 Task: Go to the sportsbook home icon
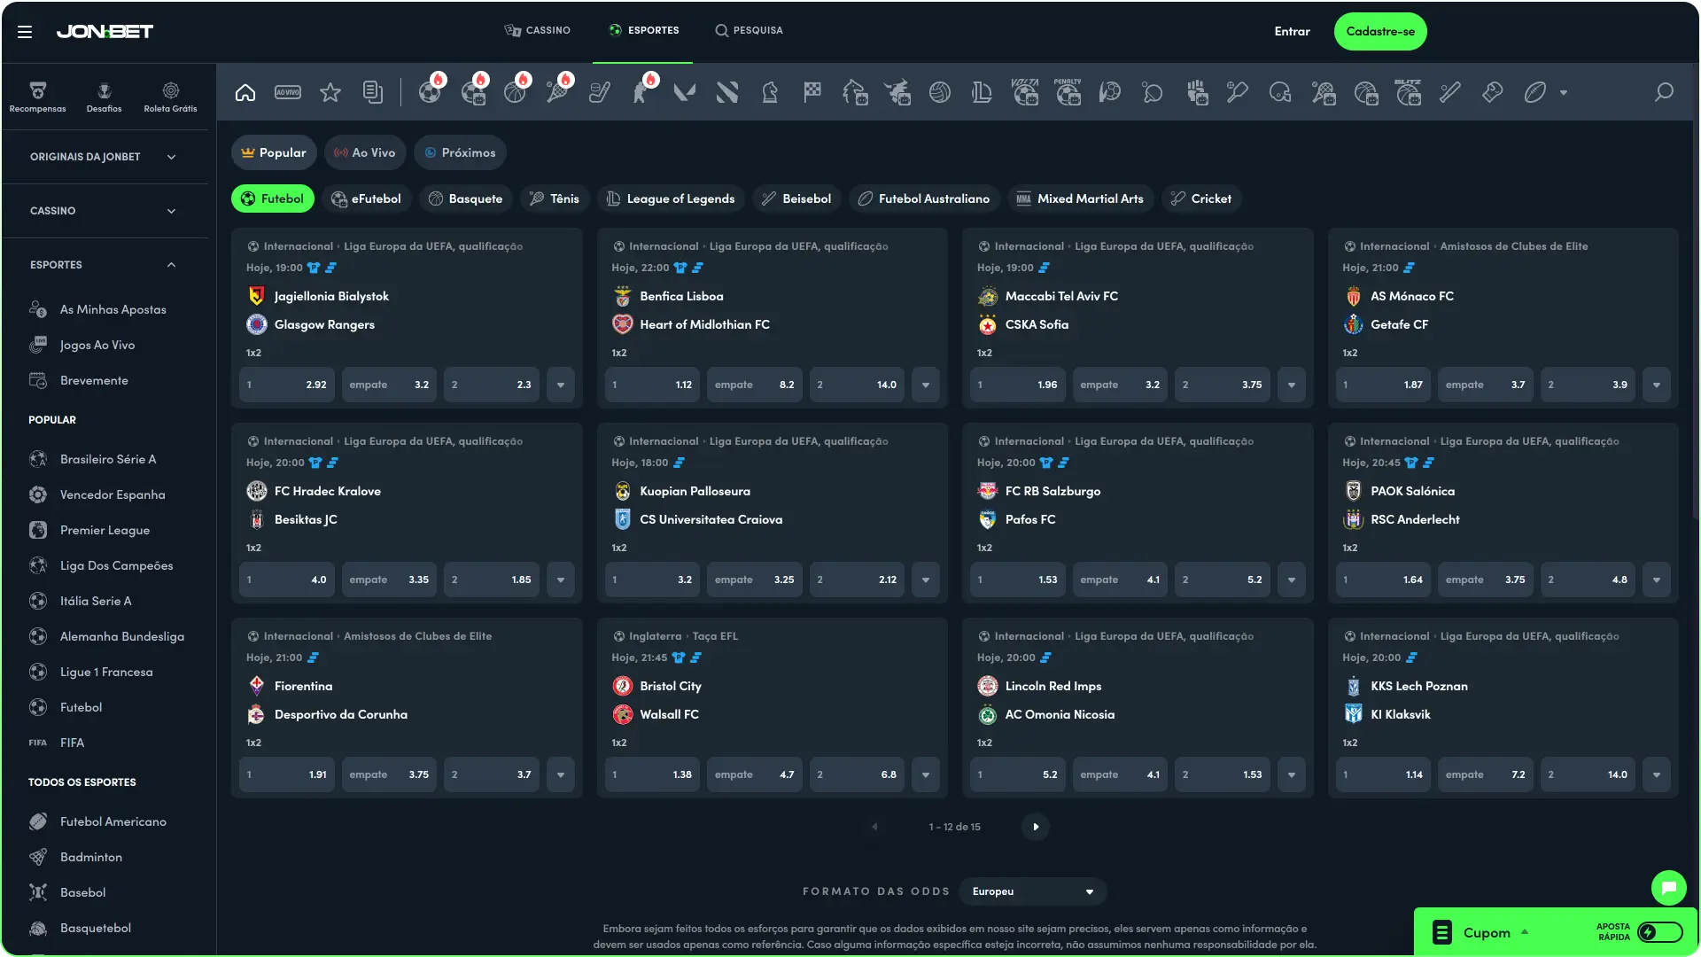(245, 92)
